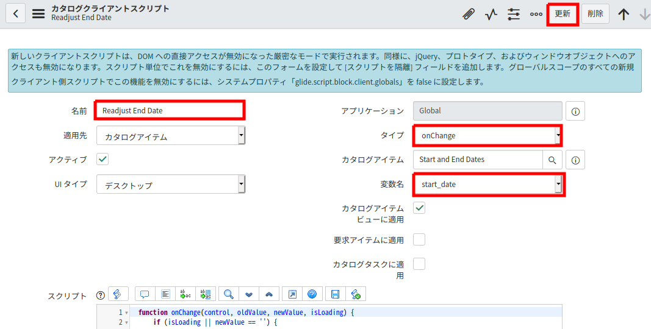651x329 pixels.
Task: Place cursor in script line 1 code
Action: coord(246,313)
